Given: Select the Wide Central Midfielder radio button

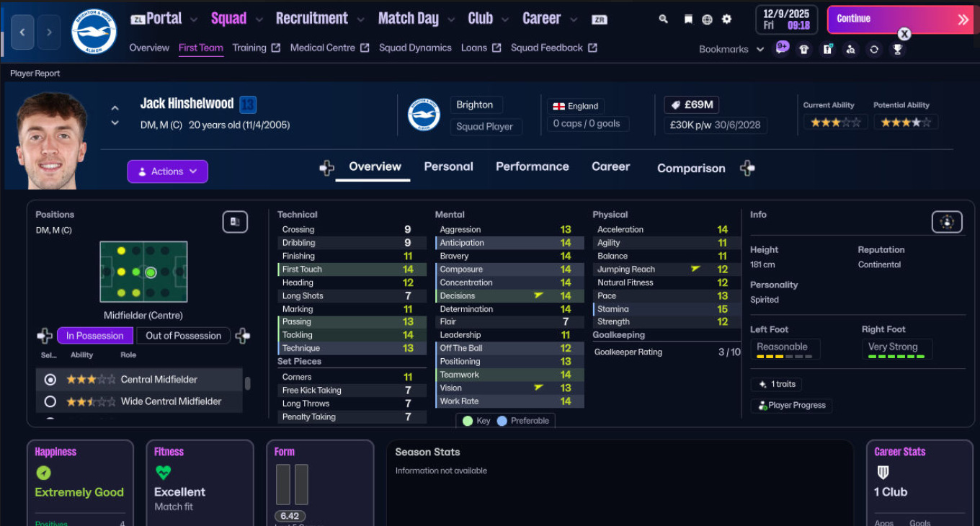Looking at the screenshot, I should click(x=50, y=401).
